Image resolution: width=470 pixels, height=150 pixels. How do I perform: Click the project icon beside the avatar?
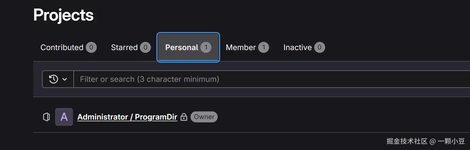(x=46, y=117)
